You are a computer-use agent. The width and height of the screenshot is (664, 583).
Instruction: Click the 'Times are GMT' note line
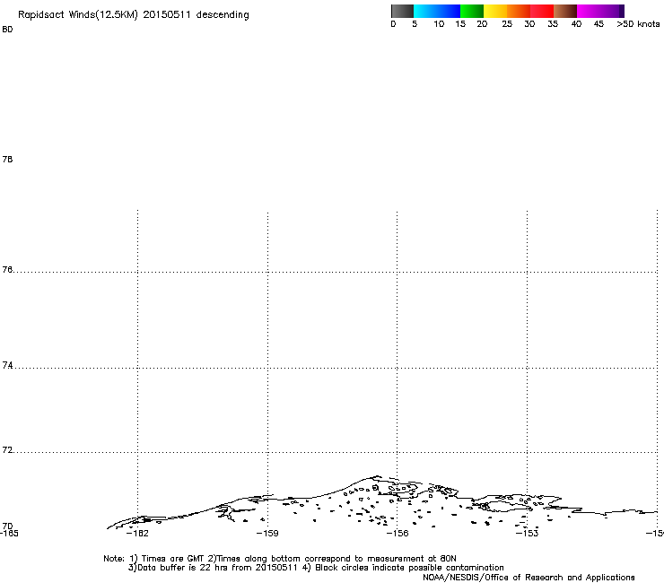tap(280, 559)
